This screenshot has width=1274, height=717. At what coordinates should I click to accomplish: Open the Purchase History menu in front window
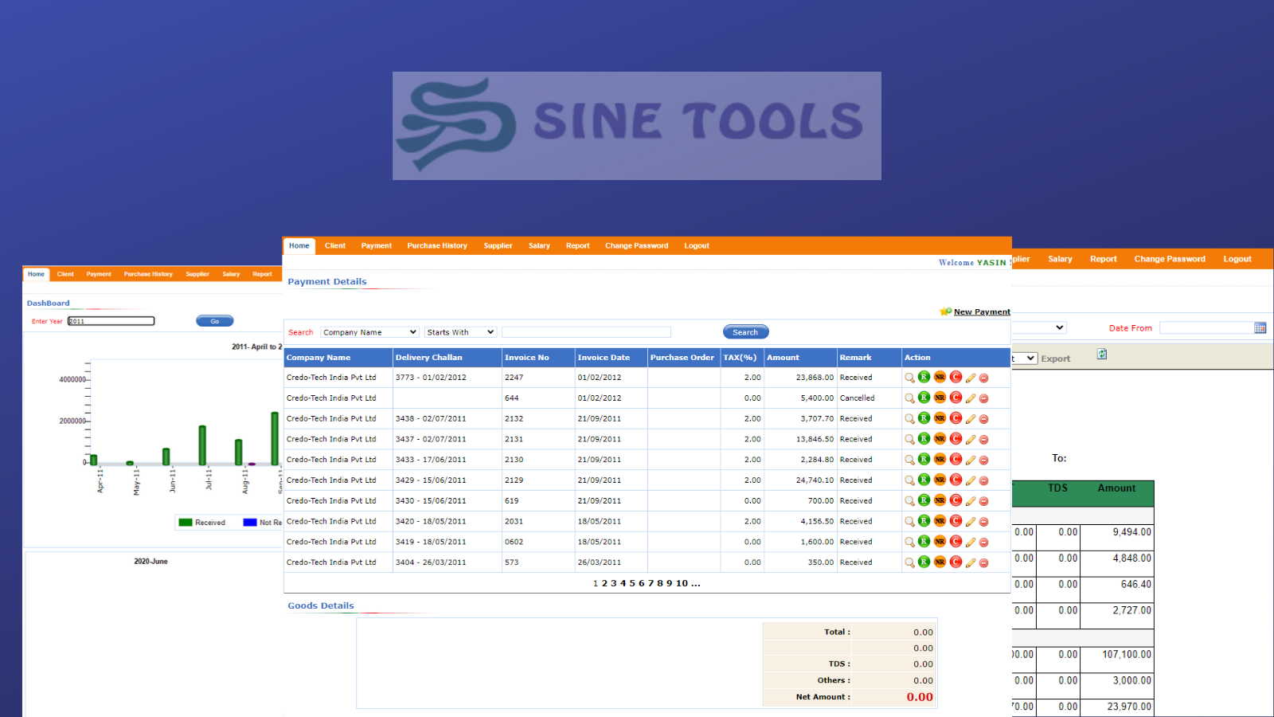pos(437,246)
